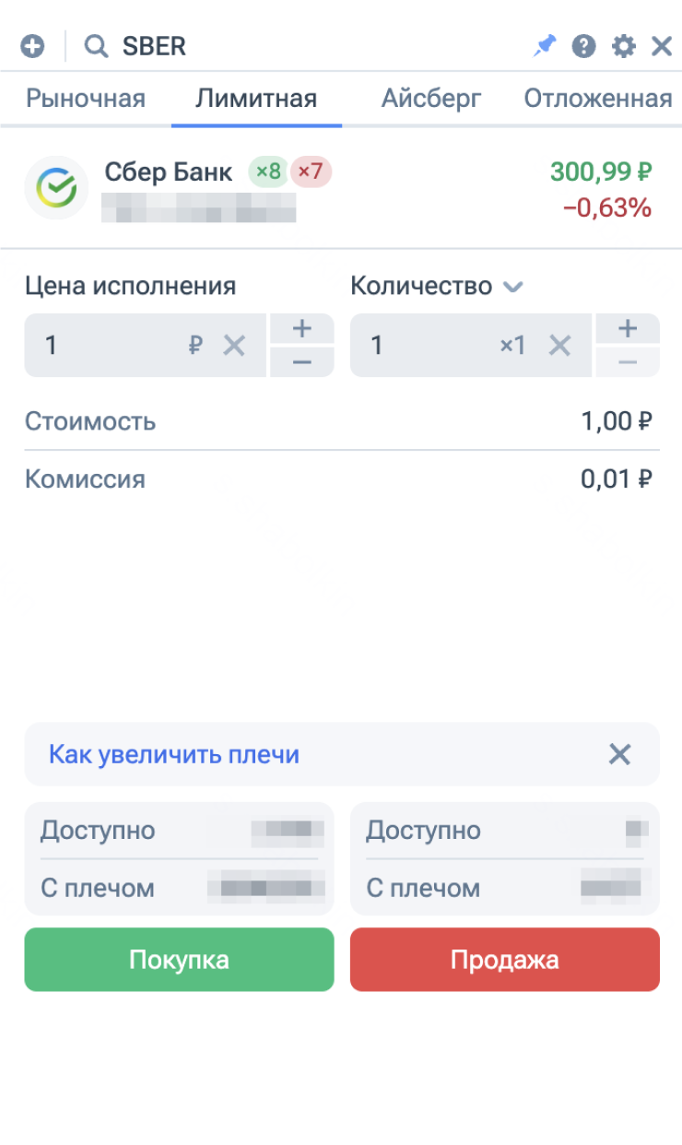Increase execution price with plus stepper
The image size is (682, 1145).
pos(301,328)
